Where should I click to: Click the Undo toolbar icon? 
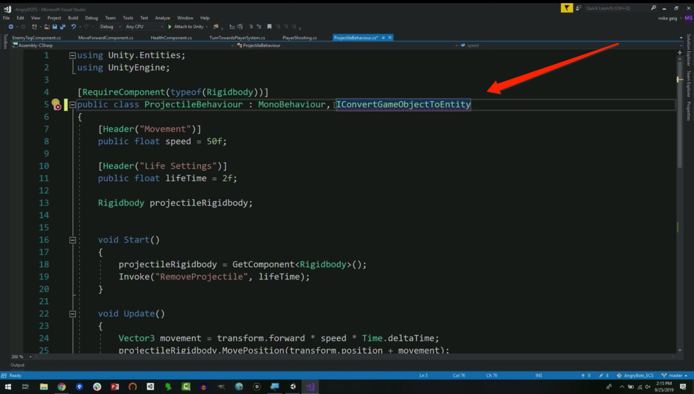(x=73, y=27)
